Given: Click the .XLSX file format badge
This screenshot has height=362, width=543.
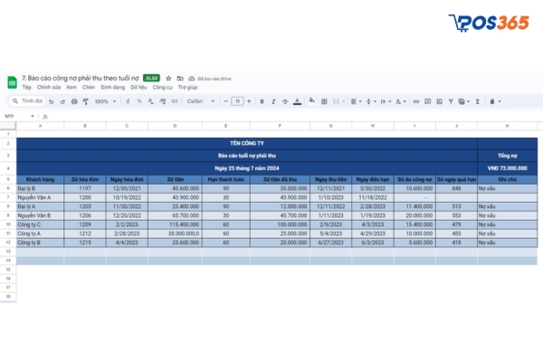Looking at the screenshot, I should pos(151,79).
